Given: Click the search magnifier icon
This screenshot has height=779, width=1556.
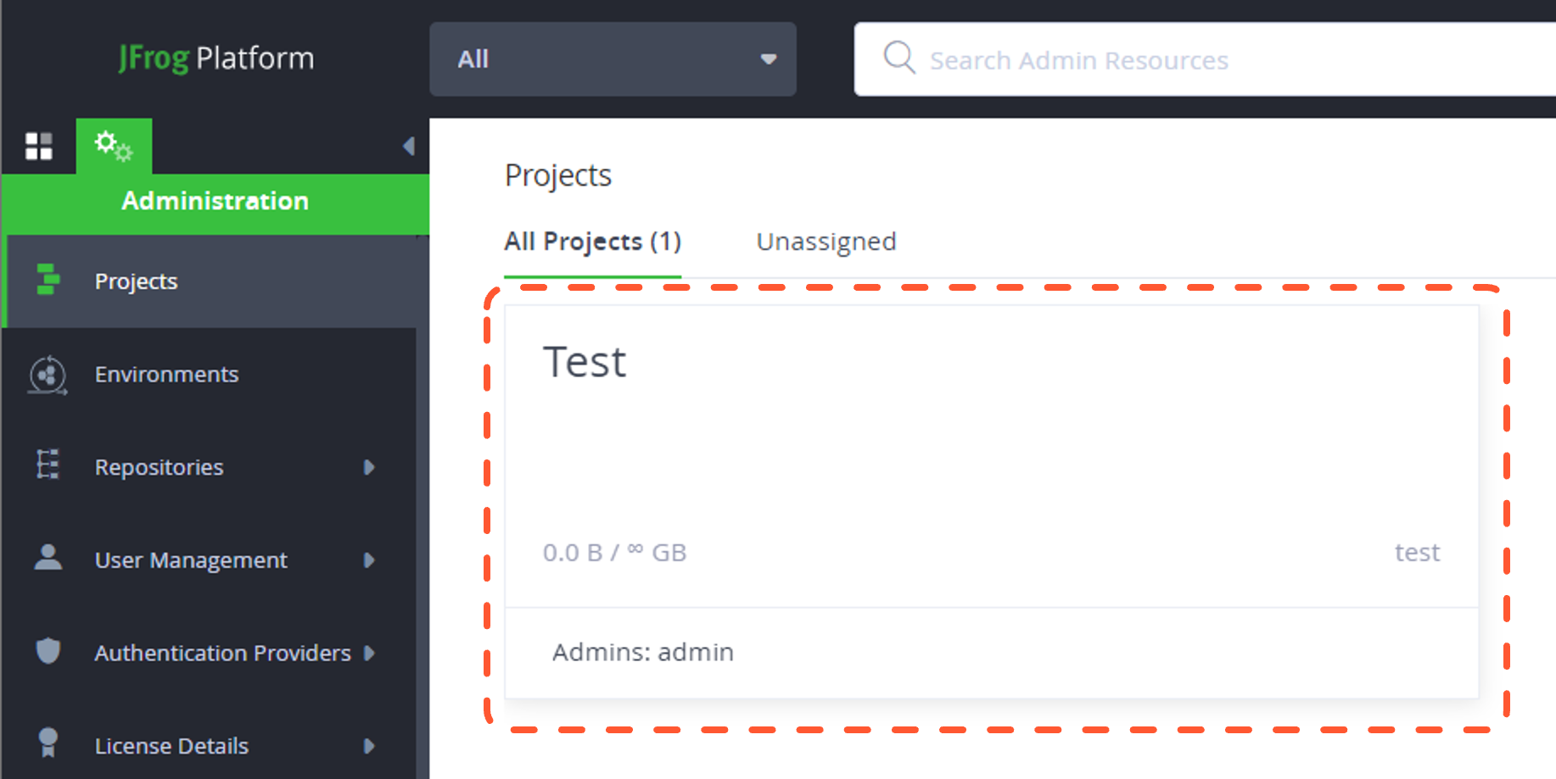Looking at the screenshot, I should click(x=899, y=58).
